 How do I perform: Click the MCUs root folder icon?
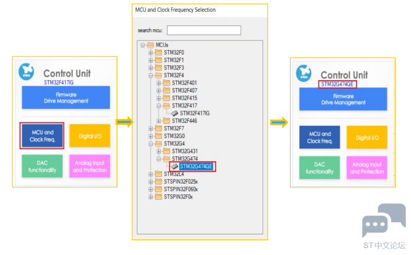150,45
